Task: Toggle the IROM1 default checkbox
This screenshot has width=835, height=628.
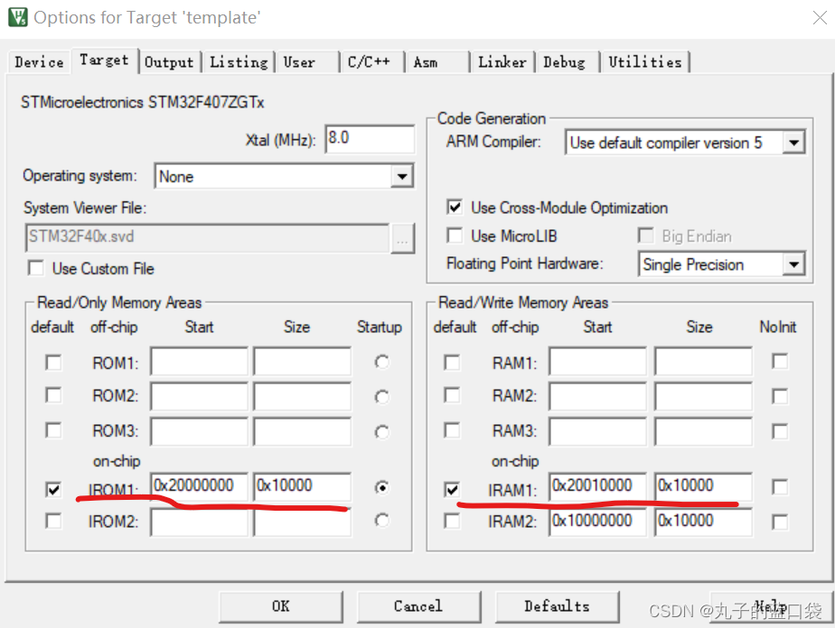Action: pos(53,489)
